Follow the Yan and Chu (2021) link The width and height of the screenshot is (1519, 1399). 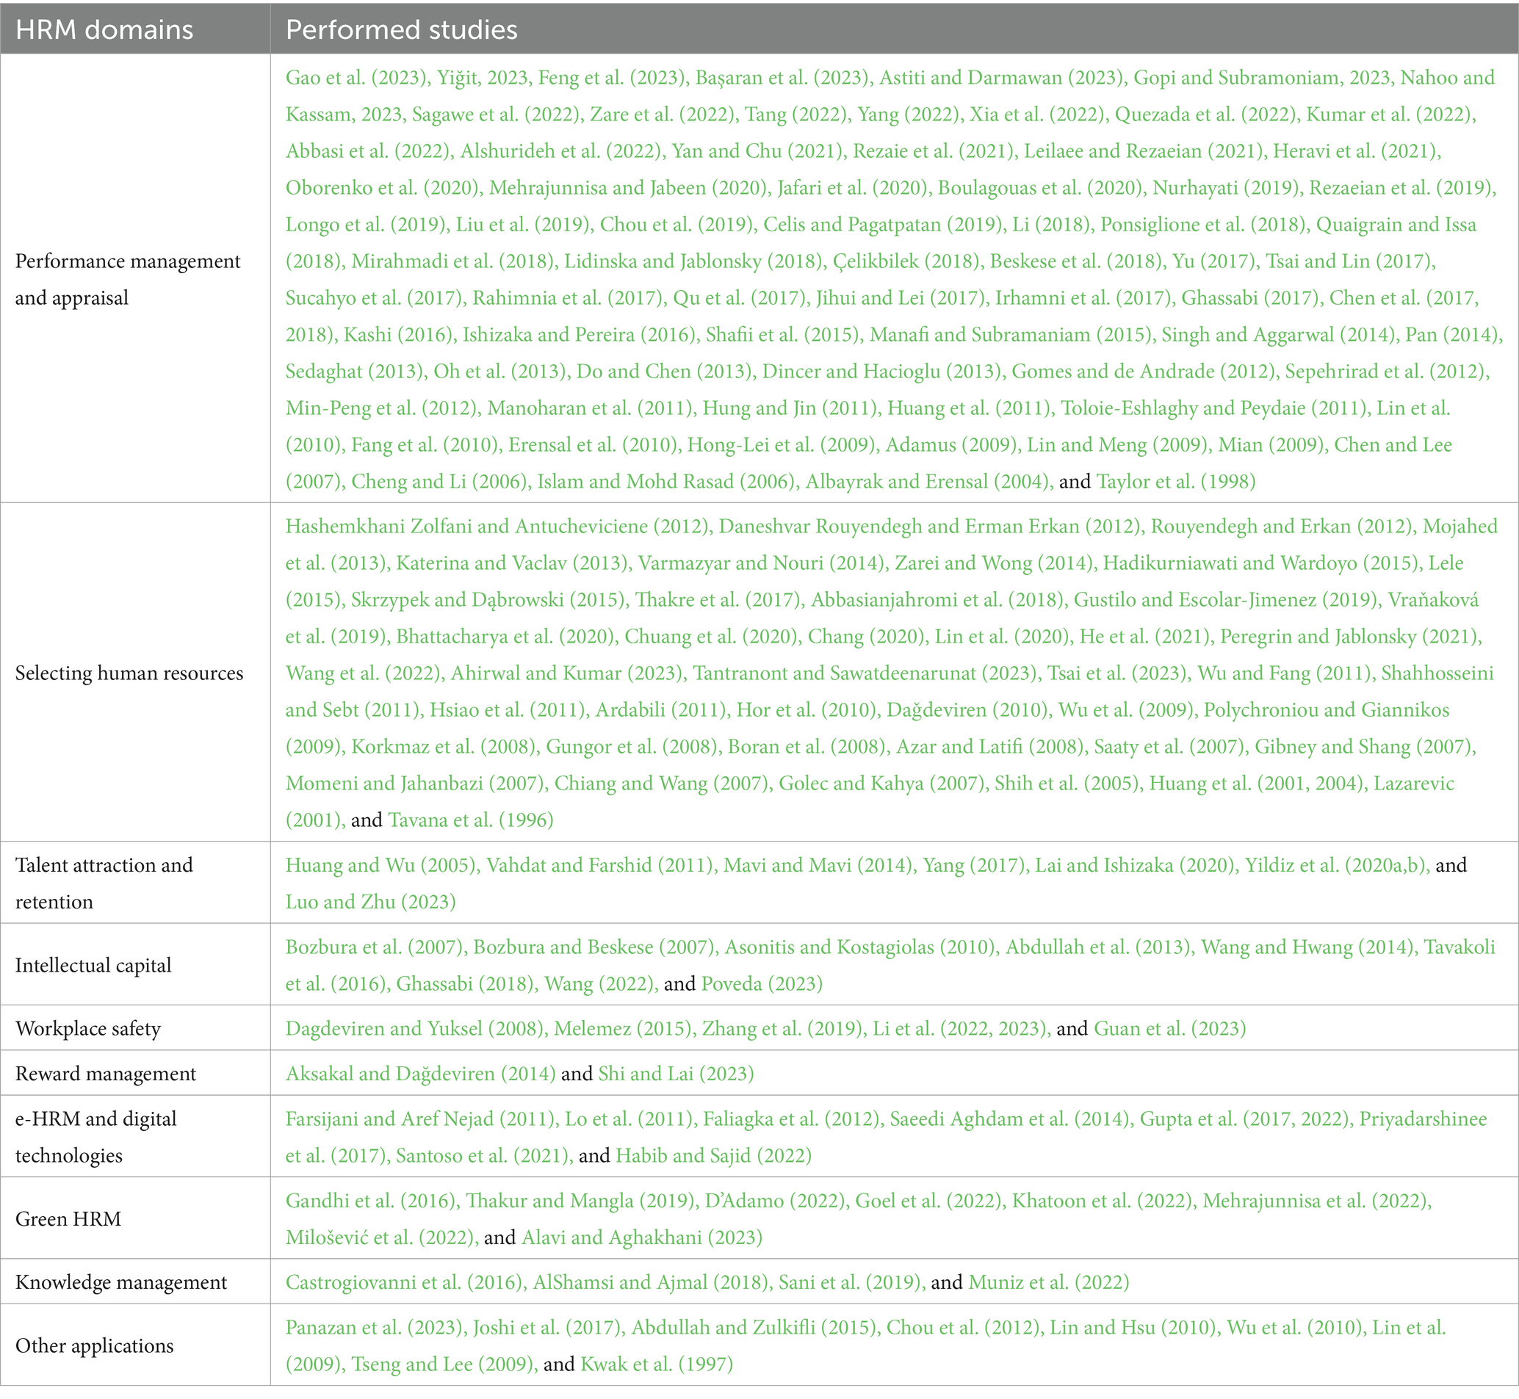[x=758, y=151]
